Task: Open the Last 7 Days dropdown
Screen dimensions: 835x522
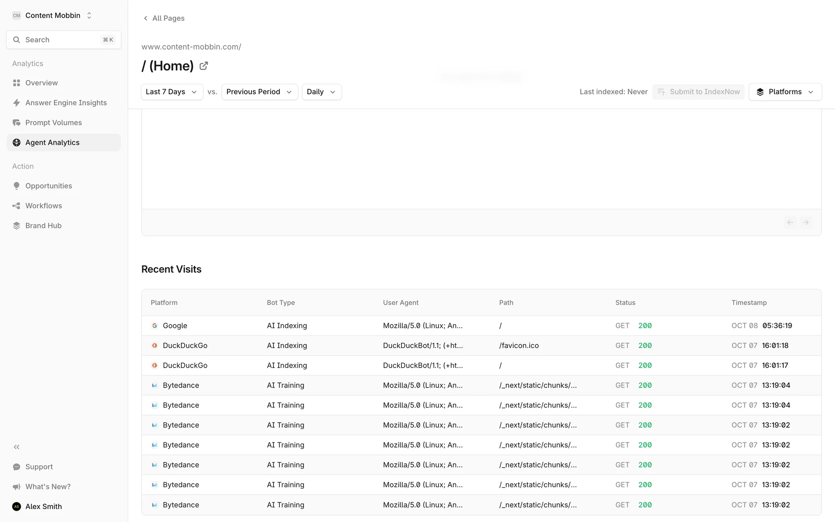Action: (172, 92)
